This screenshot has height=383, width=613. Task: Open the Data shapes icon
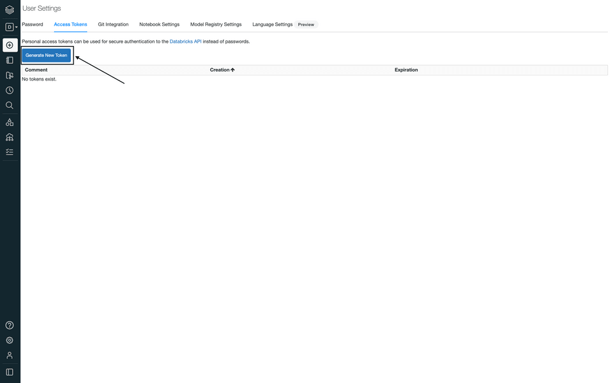click(x=10, y=122)
